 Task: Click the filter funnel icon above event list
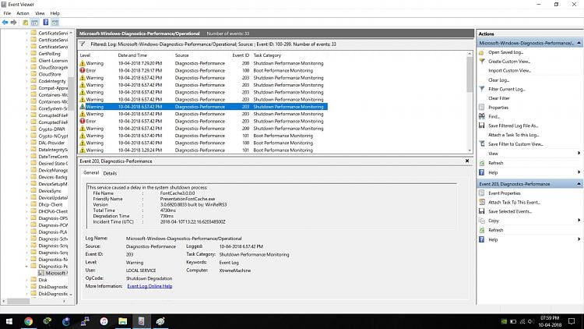coord(83,44)
